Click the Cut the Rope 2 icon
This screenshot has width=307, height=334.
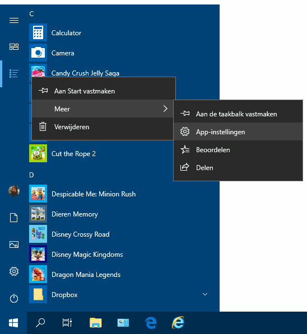point(38,153)
